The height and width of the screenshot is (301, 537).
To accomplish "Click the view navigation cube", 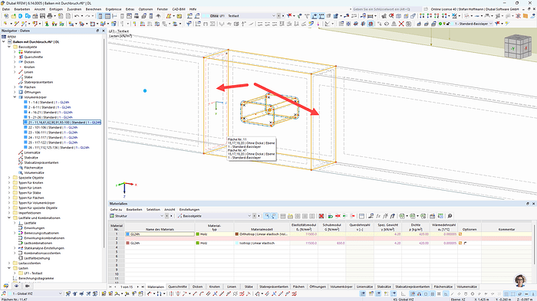I will click(x=518, y=47).
